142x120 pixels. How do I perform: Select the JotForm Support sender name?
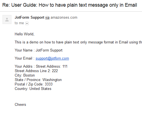point(29,18)
